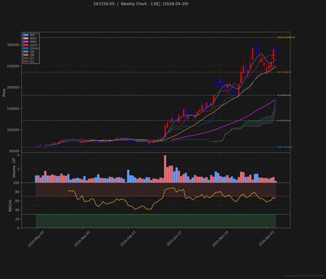Click the Price axis label
The image size is (326, 279).
[4, 93]
